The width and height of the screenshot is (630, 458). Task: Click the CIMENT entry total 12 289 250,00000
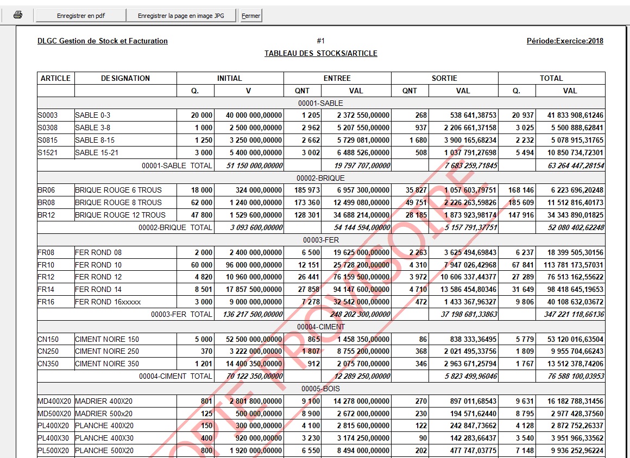click(362, 376)
